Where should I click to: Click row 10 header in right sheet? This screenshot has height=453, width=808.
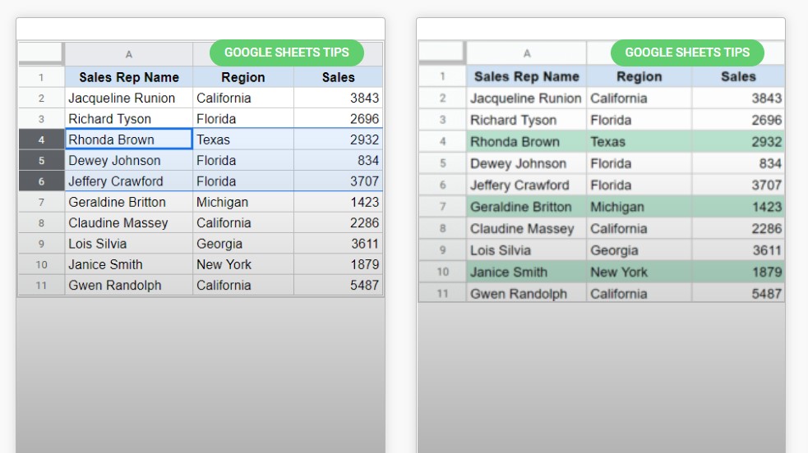tap(442, 272)
